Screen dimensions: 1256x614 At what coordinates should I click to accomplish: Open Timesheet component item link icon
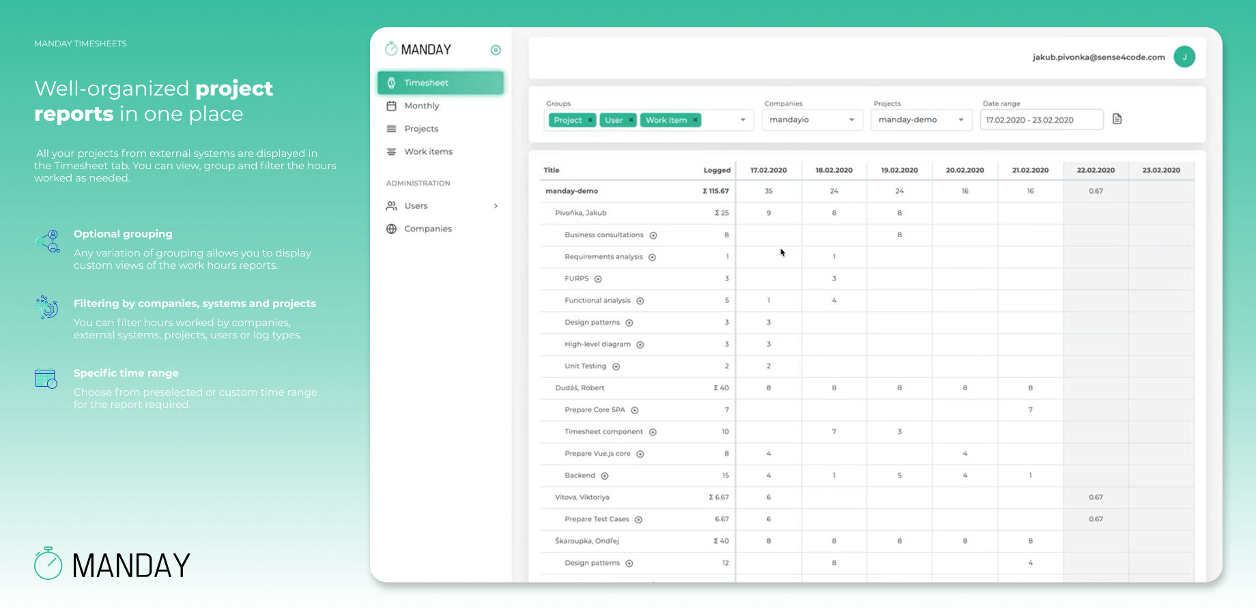pyautogui.click(x=653, y=432)
